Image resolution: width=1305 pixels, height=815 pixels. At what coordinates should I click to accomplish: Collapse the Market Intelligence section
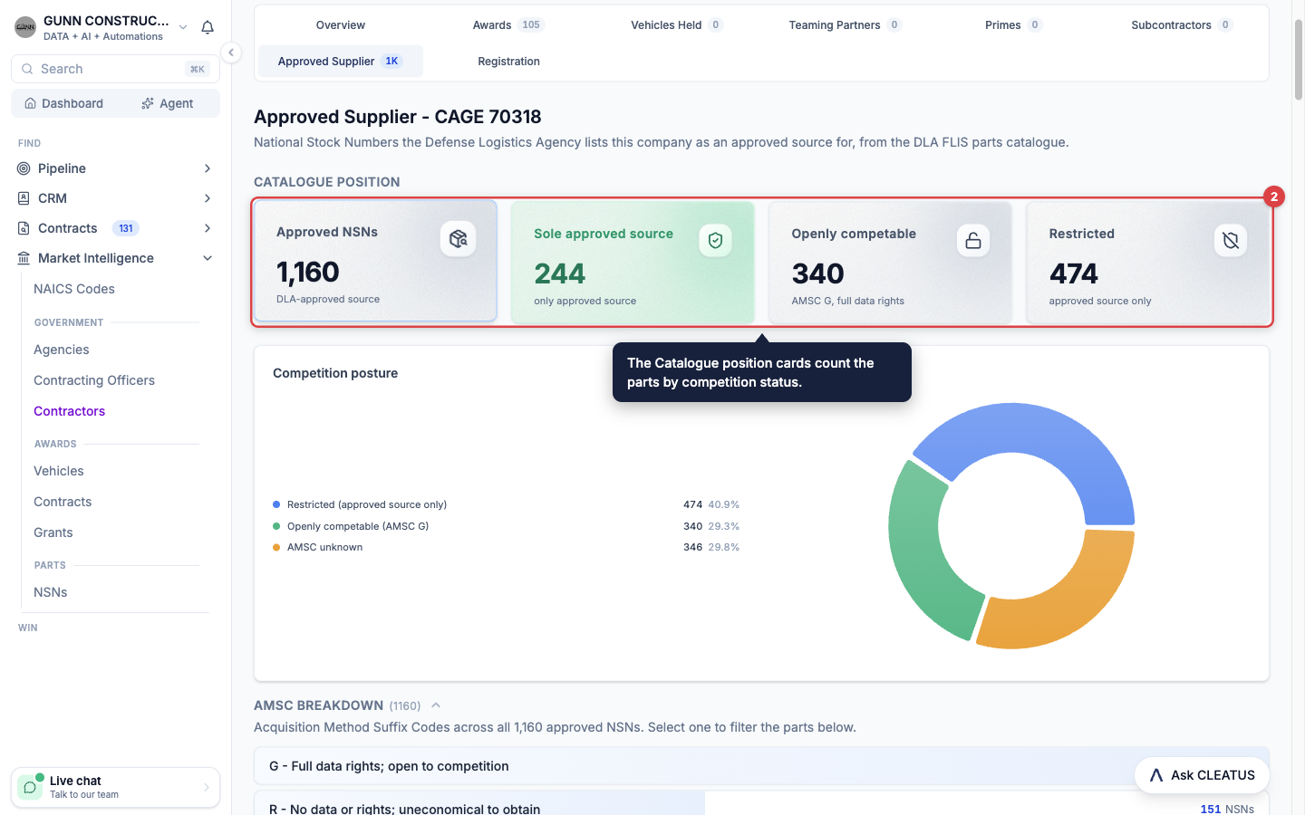click(x=208, y=258)
